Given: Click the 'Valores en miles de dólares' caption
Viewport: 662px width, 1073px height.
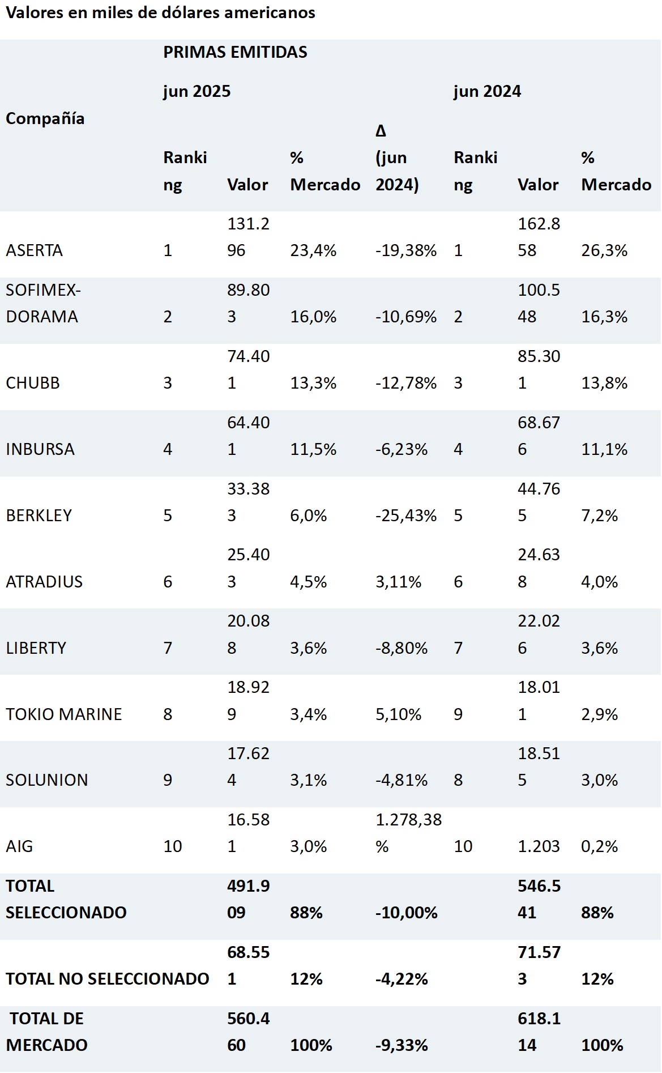Looking at the screenshot, I should pyautogui.click(x=160, y=12).
